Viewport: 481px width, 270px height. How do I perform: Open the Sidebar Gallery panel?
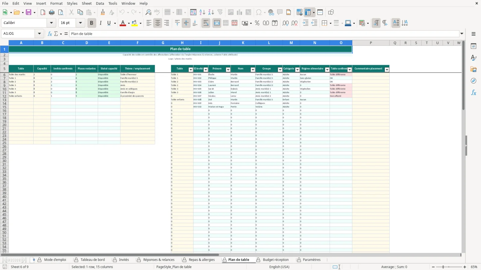pos(473,69)
